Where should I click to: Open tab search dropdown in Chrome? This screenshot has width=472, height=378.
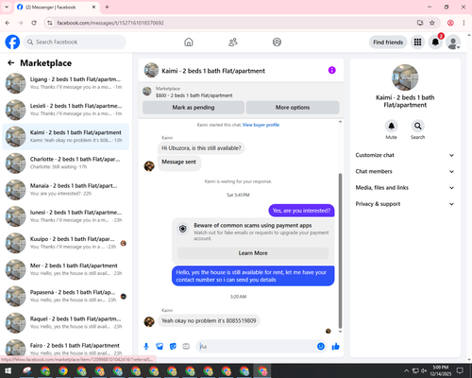pyautogui.click(x=7, y=7)
